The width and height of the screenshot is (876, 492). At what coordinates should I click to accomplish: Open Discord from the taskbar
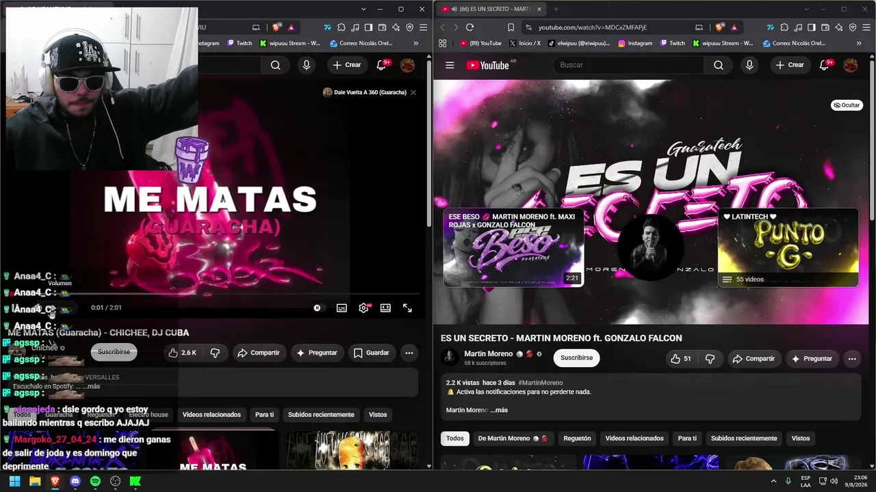point(75,481)
